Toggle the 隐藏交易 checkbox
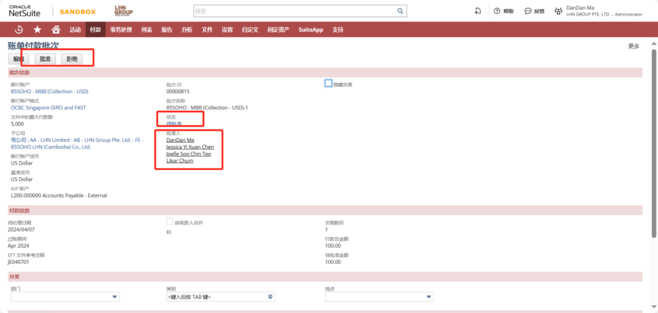This screenshot has width=658, height=313. tap(328, 83)
